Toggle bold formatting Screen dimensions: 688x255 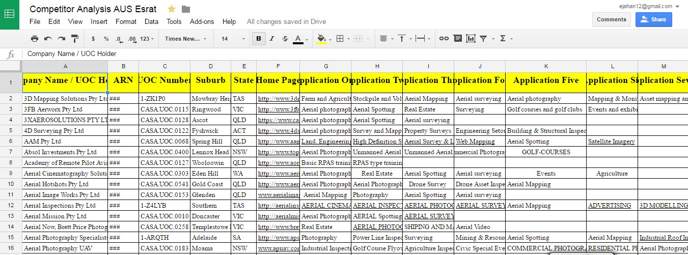coord(259,39)
